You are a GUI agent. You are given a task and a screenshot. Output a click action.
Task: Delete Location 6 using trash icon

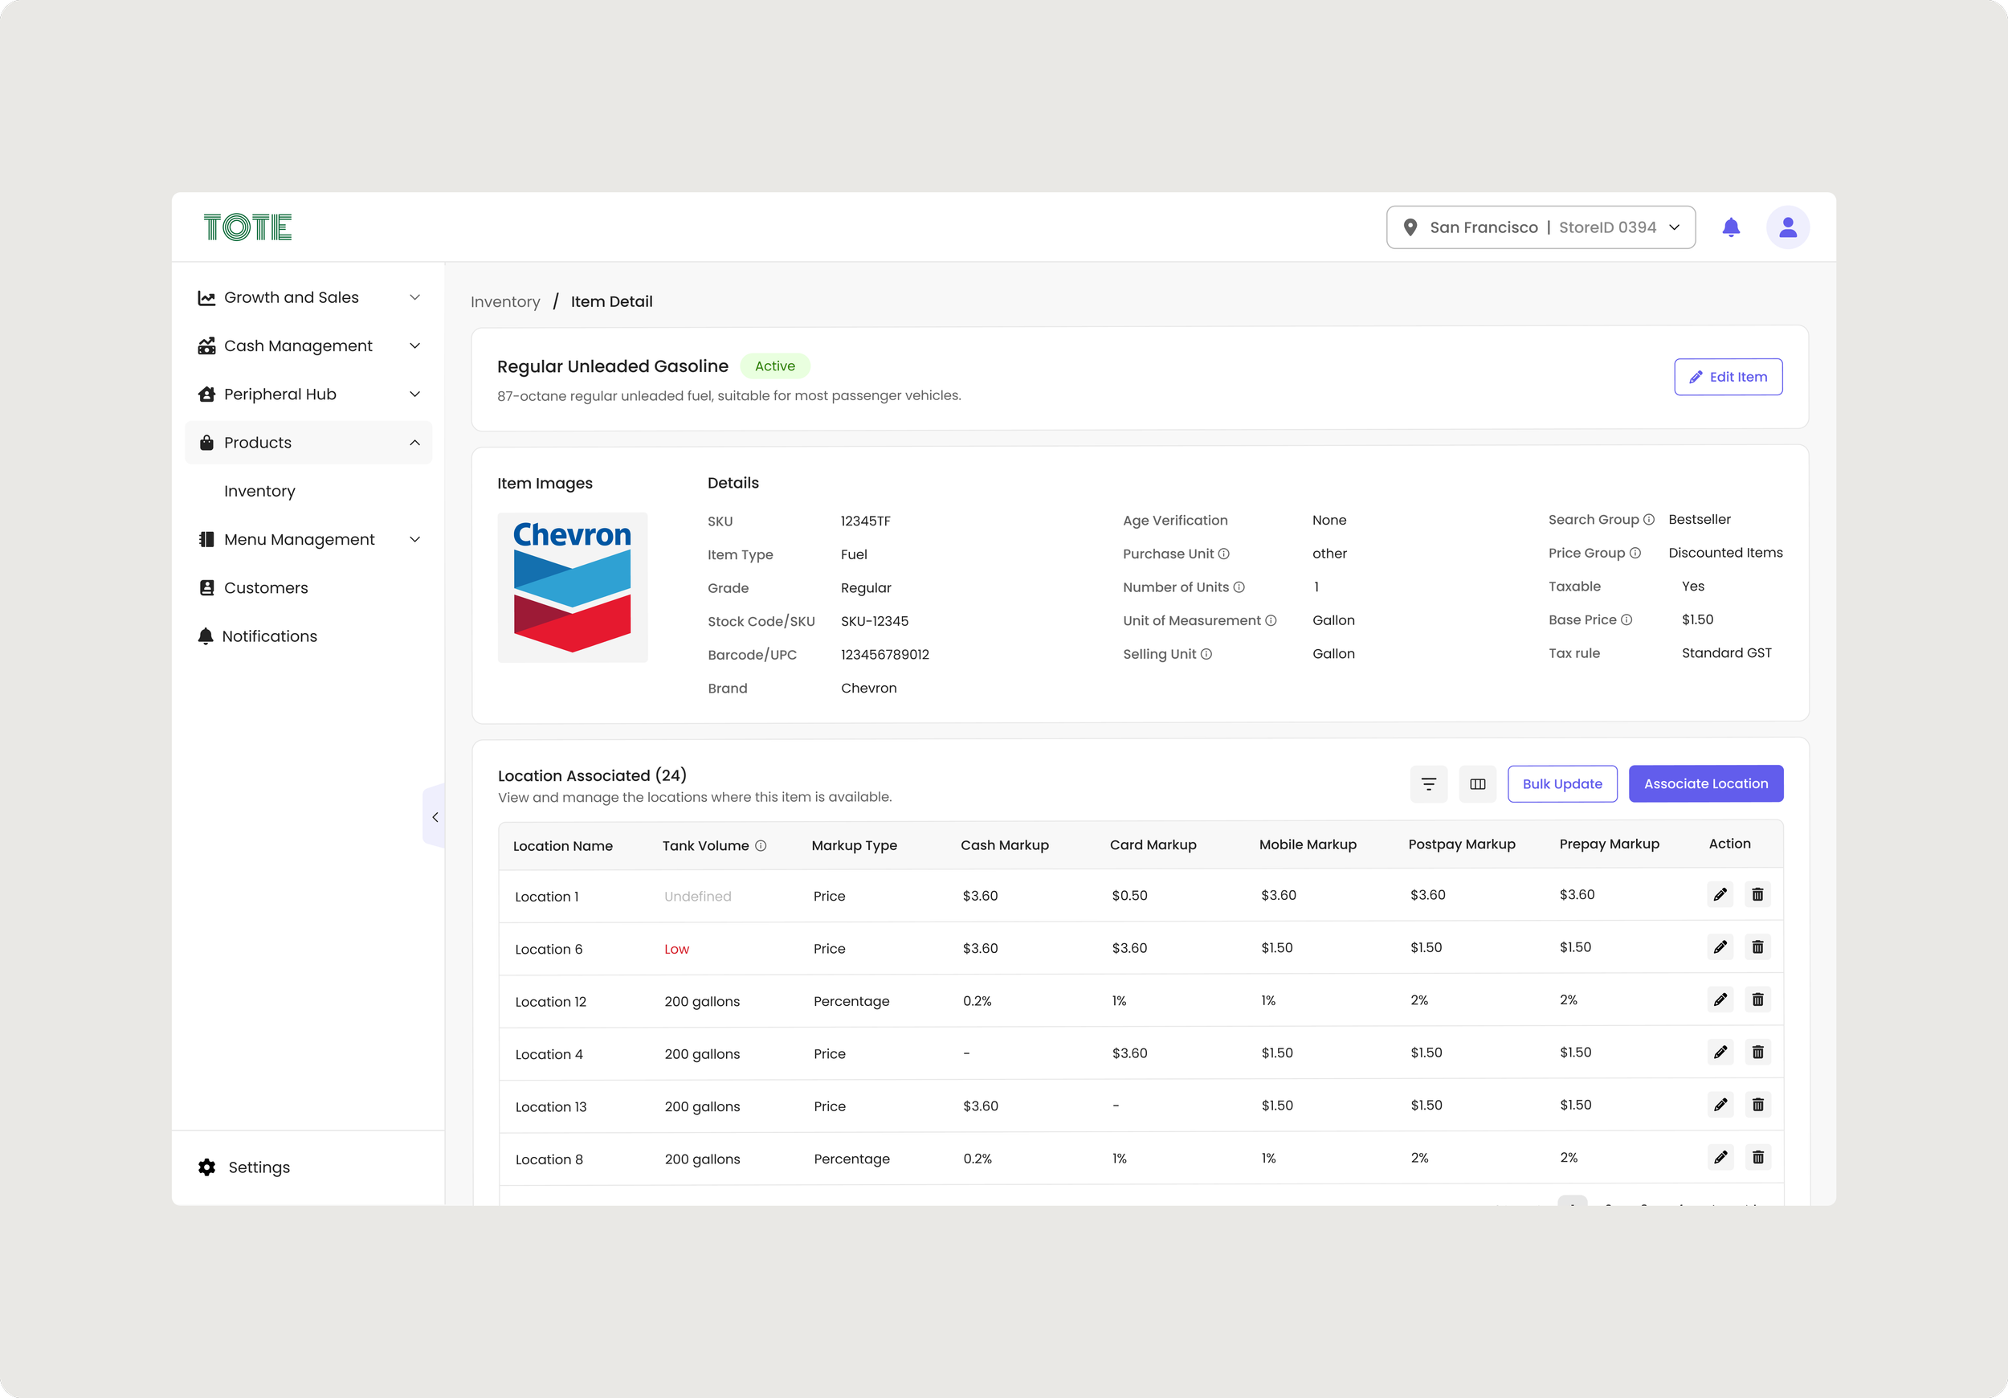point(1757,946)
